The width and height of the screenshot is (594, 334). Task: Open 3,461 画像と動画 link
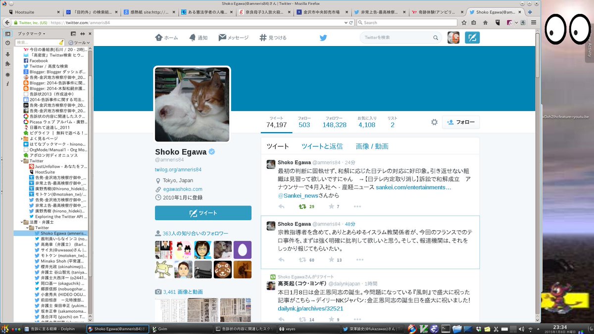[183, 292]
